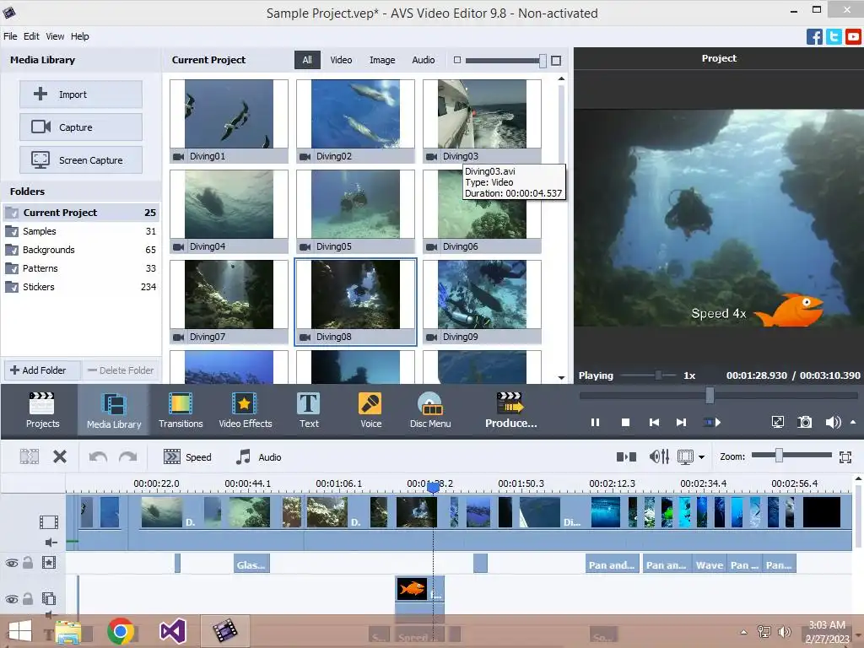Image resolution: width=864 pixels, height=648 pixels.
Task: Redo the last action
Action: point(128,456)
